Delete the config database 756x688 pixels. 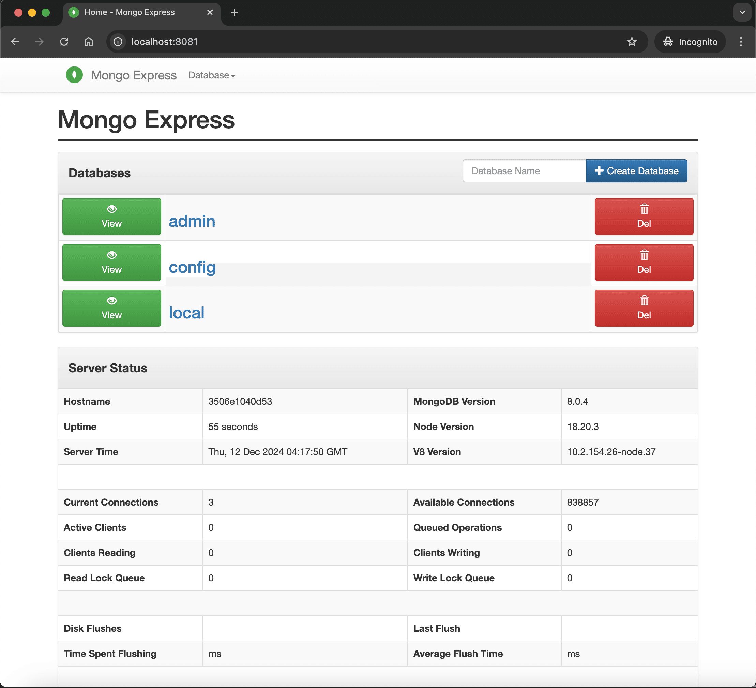tap(644, 263)
